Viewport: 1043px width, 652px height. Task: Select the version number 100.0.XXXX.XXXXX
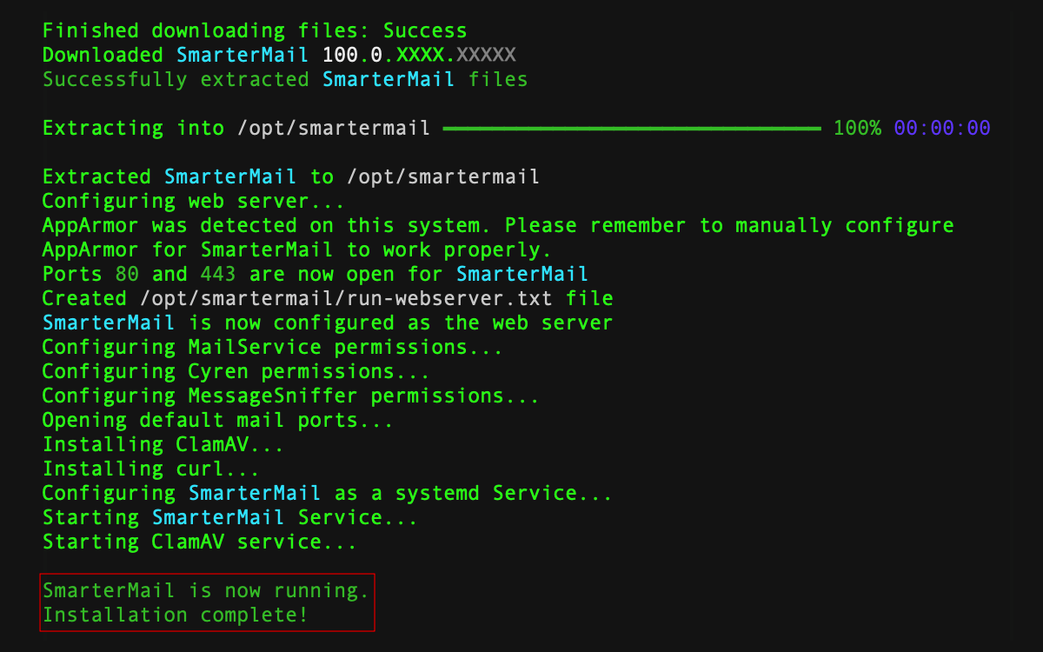coord(418,56)
